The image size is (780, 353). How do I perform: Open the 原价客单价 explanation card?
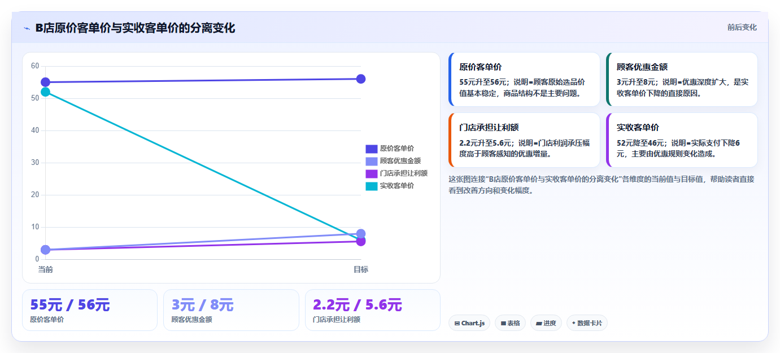point(524,80)
